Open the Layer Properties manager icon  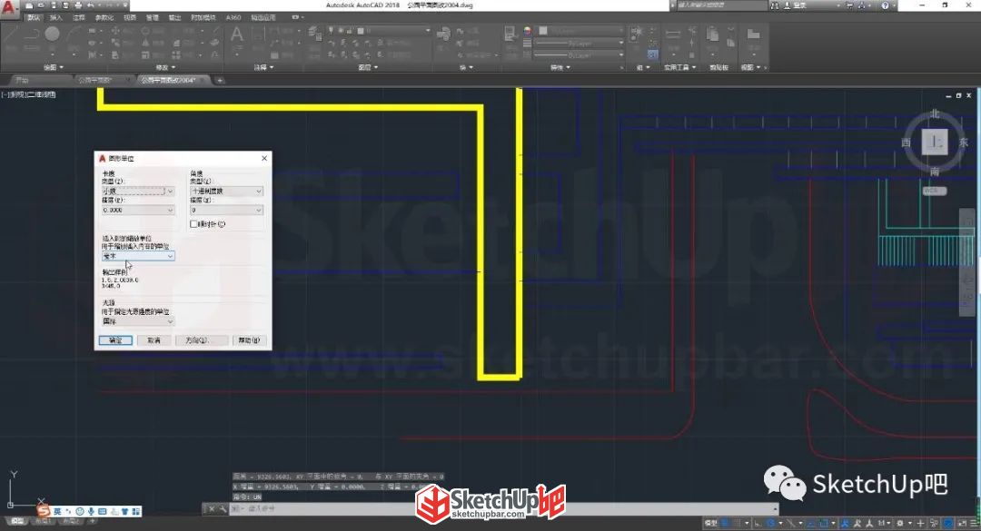point(316,34)
